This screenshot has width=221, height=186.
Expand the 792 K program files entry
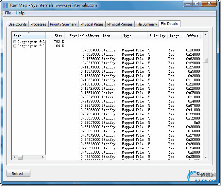[15, 42]
